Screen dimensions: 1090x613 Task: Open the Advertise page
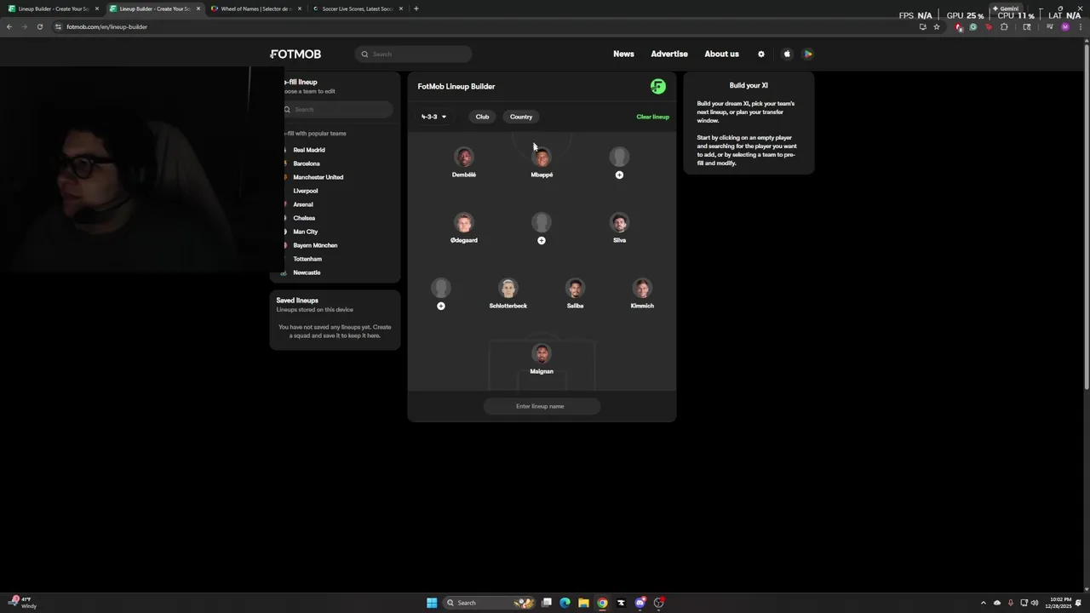click(x=669, y=54)
